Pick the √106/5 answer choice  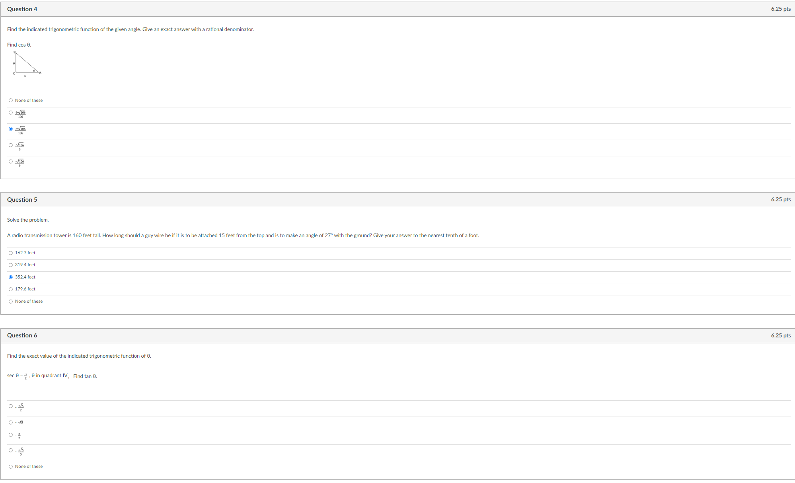(11, 145)
